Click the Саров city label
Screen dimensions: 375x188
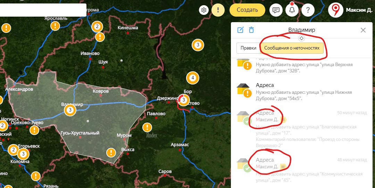point(165,171)
